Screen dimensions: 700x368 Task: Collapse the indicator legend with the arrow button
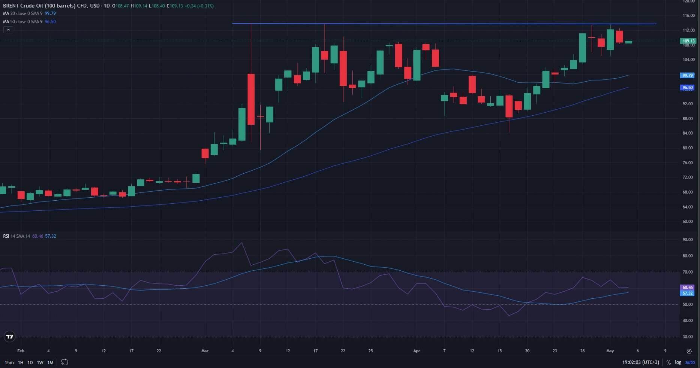click(x=8, y=30)
